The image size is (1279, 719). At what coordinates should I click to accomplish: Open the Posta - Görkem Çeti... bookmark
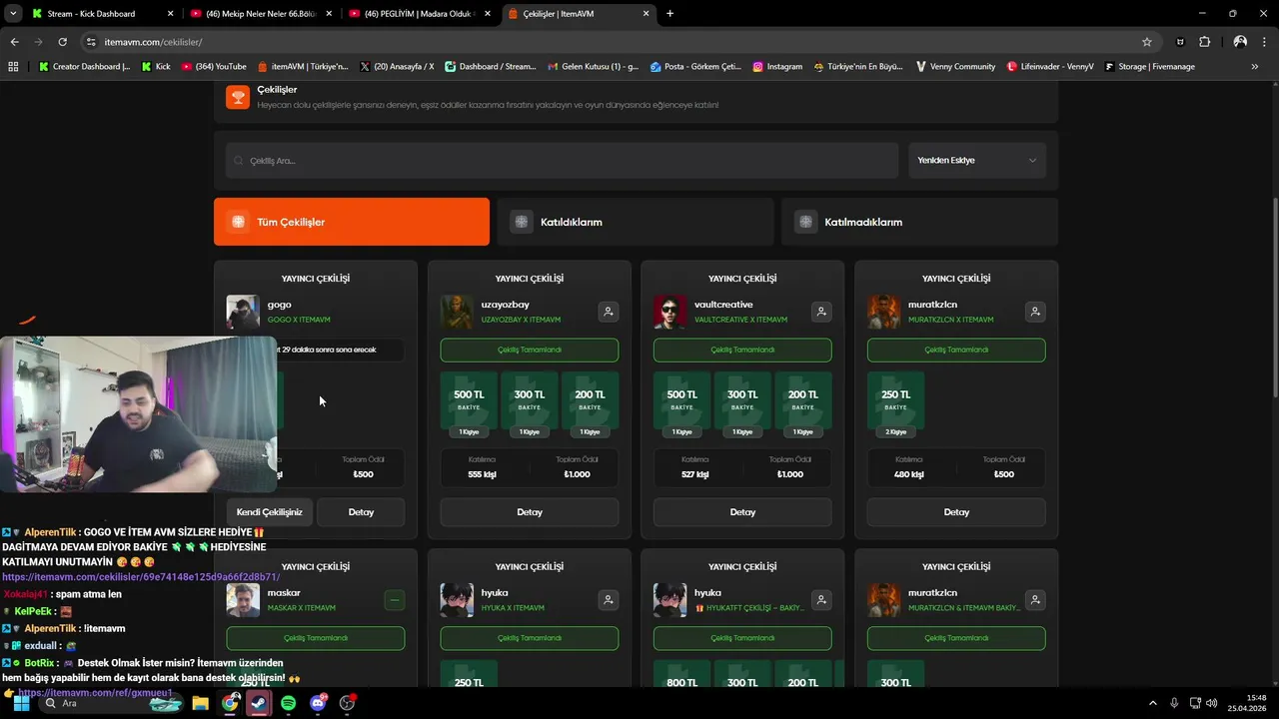[695, 67]
